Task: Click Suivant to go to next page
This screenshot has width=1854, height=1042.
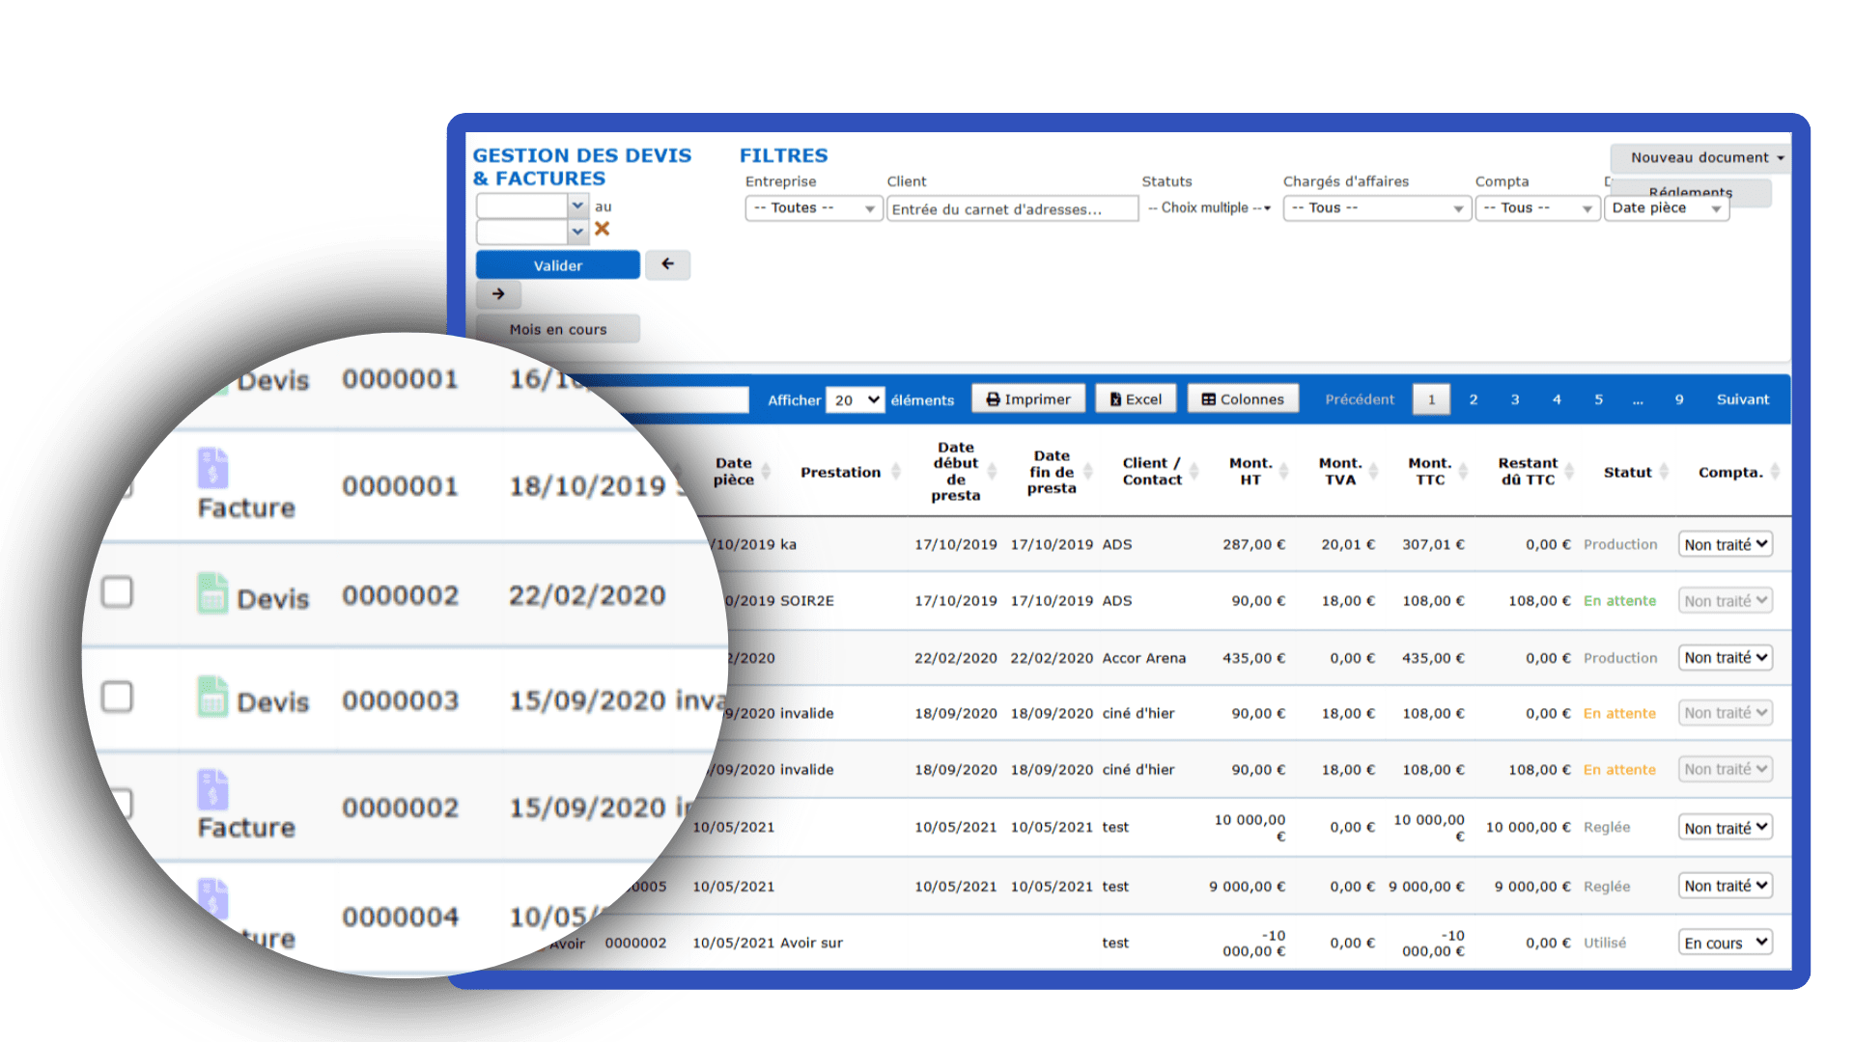Action: point(1742,399)
